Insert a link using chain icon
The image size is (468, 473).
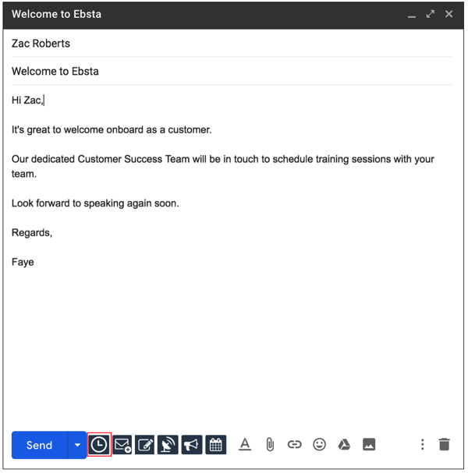click(x=294, y=444)
